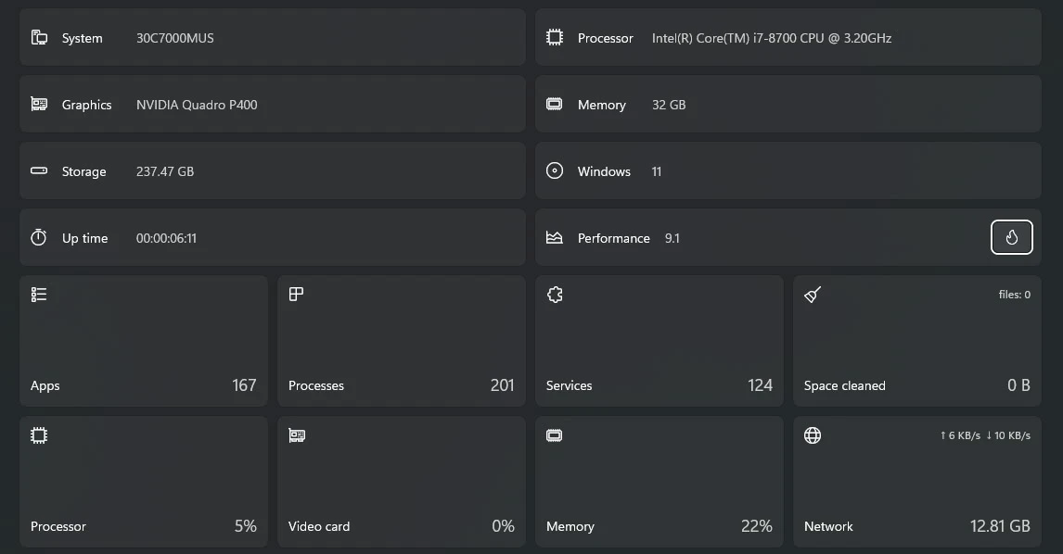Click the Intel Core i7-8700 CPU text
The image size is (1063, 554).
[772, 38]
